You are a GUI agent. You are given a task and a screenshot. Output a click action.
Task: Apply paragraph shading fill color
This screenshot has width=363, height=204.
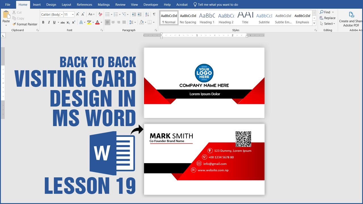[141, 22]
